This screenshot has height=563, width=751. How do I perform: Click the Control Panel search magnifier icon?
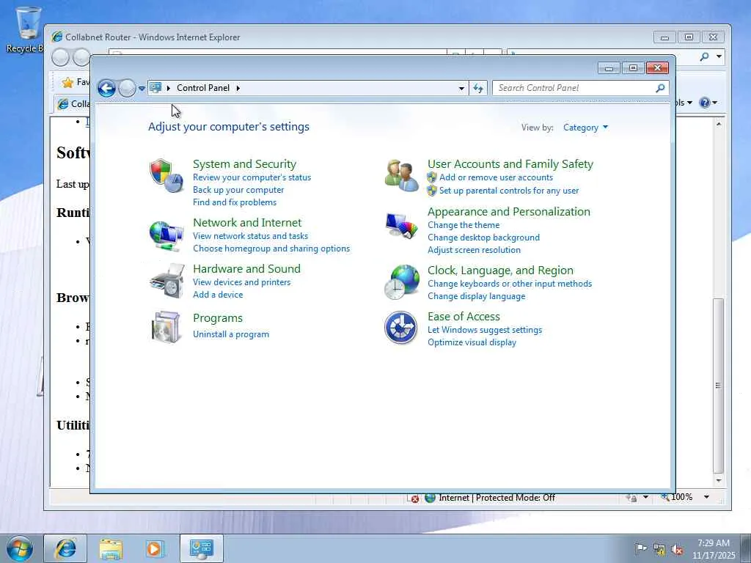(x=660, y=88)
